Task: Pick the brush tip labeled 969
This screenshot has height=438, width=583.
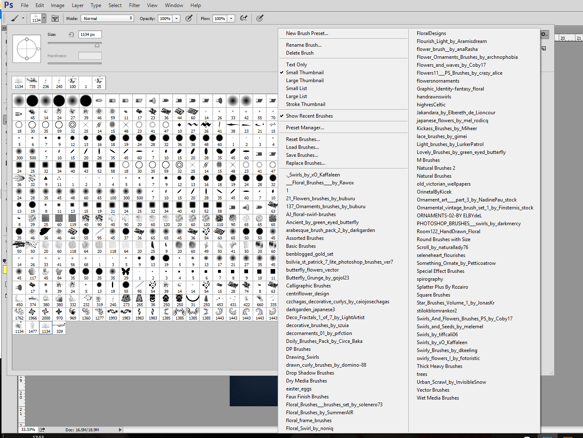Action: (73, 314)
